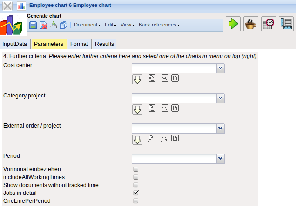
Task: Uncheck the Jobs in detail checkbox
Action: click(x=136, y=193)
